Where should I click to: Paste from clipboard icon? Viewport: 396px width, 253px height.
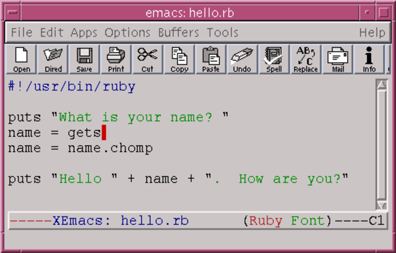[x=211, y=59]
